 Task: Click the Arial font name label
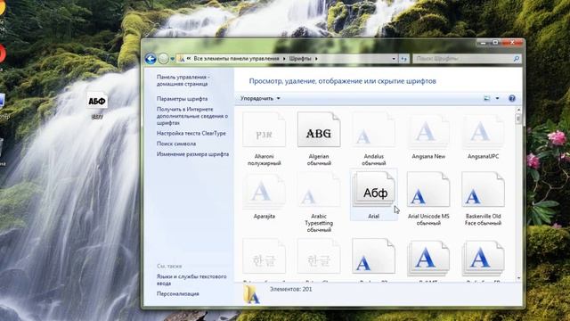tap(373, 216)
